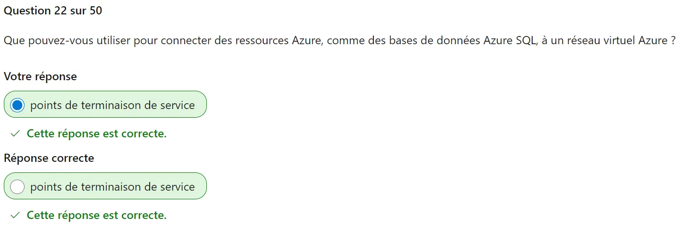Click the answer label in the Réponse correcte box
Screen dimensions: 689x231
pos(113,187)
